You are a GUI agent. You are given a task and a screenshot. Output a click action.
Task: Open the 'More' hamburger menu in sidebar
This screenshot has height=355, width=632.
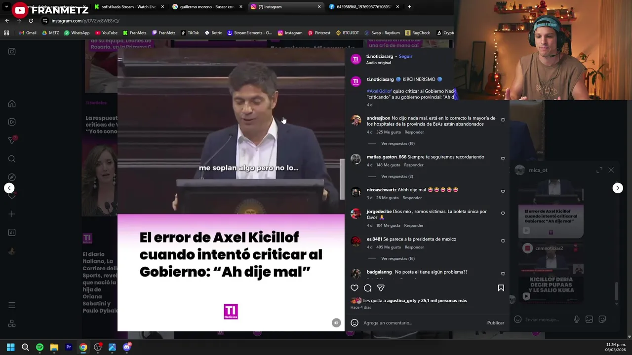(12, 305)
